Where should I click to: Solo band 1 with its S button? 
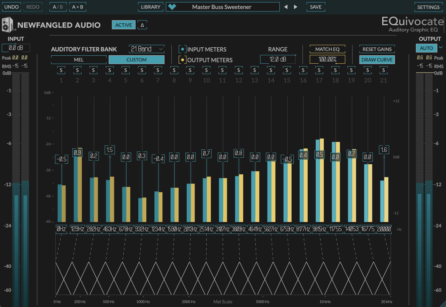(x=61, y=70)
